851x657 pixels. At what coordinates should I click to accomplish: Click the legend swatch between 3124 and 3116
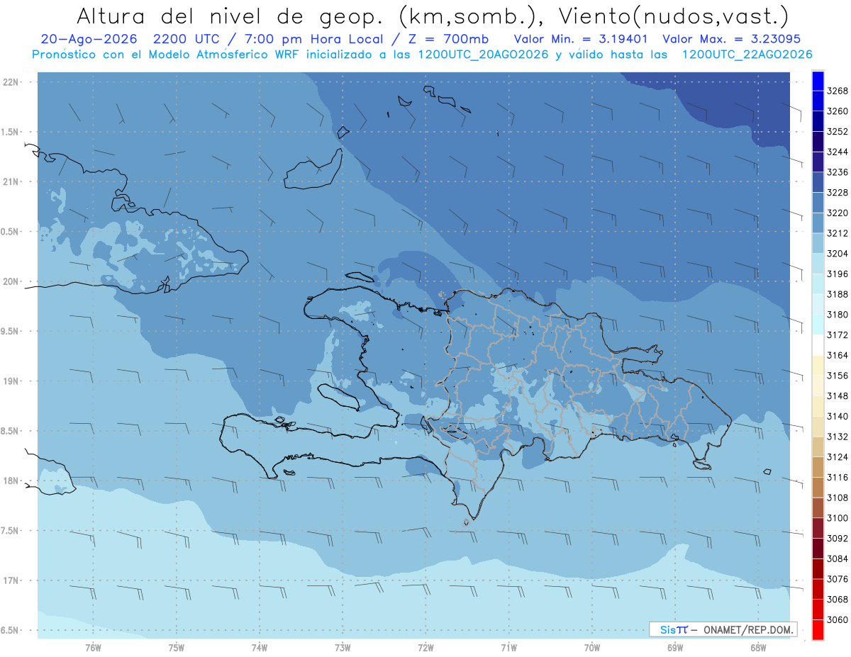818,467
